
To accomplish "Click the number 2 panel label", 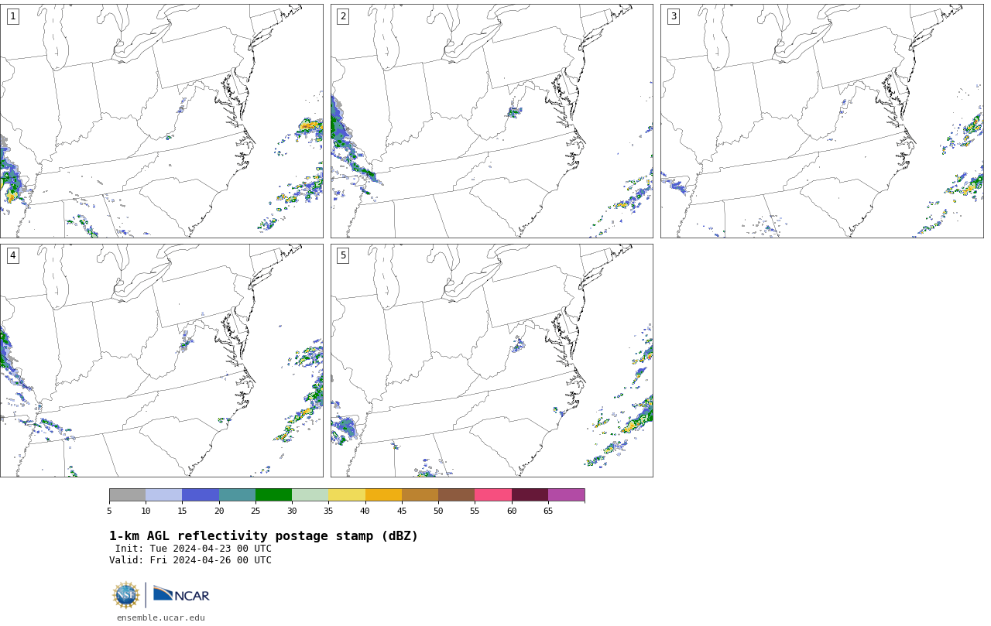I will 343,16.
